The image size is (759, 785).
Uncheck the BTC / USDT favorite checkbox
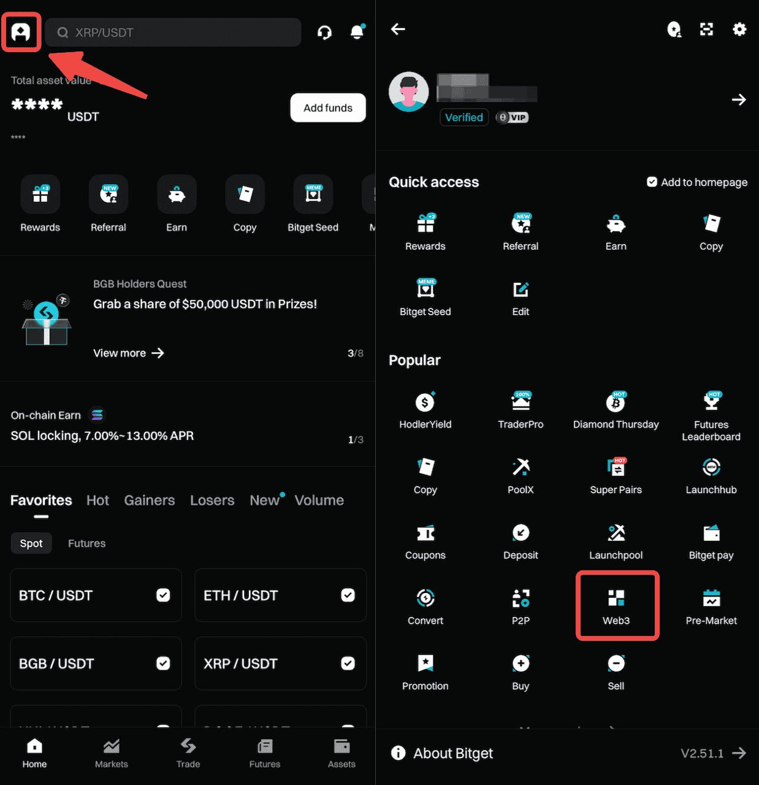(163, 595)
